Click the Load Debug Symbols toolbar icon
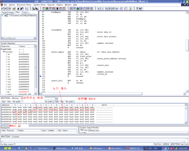Viewport: 189px width, 151px height. coord(6,9)
